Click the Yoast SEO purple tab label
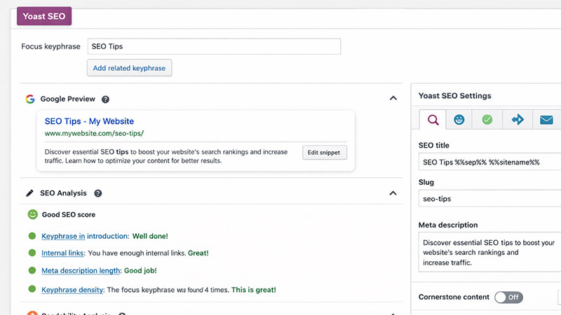 [x=44, y=16]
